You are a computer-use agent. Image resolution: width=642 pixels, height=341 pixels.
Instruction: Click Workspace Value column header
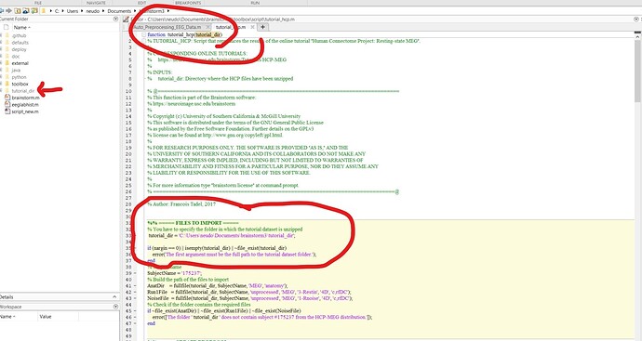pyautogui.click(x=46, y=317)
